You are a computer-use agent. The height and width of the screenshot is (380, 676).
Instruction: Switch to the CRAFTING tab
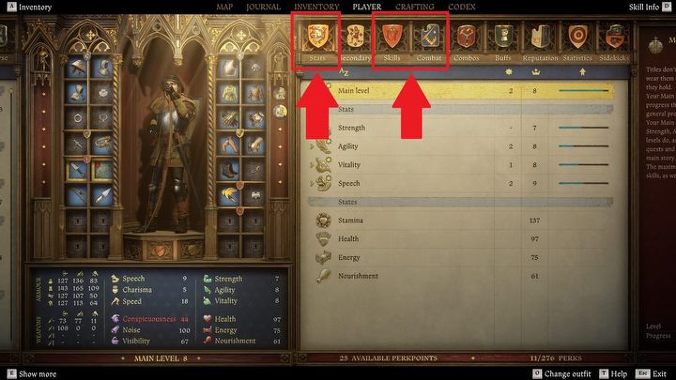pos(415,7)
